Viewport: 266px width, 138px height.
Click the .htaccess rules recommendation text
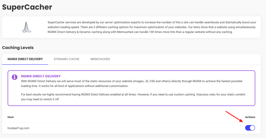[x=133, y=97]
